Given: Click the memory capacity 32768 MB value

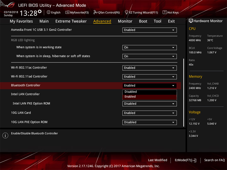Looking at the screenshot, I should (195, 100).
